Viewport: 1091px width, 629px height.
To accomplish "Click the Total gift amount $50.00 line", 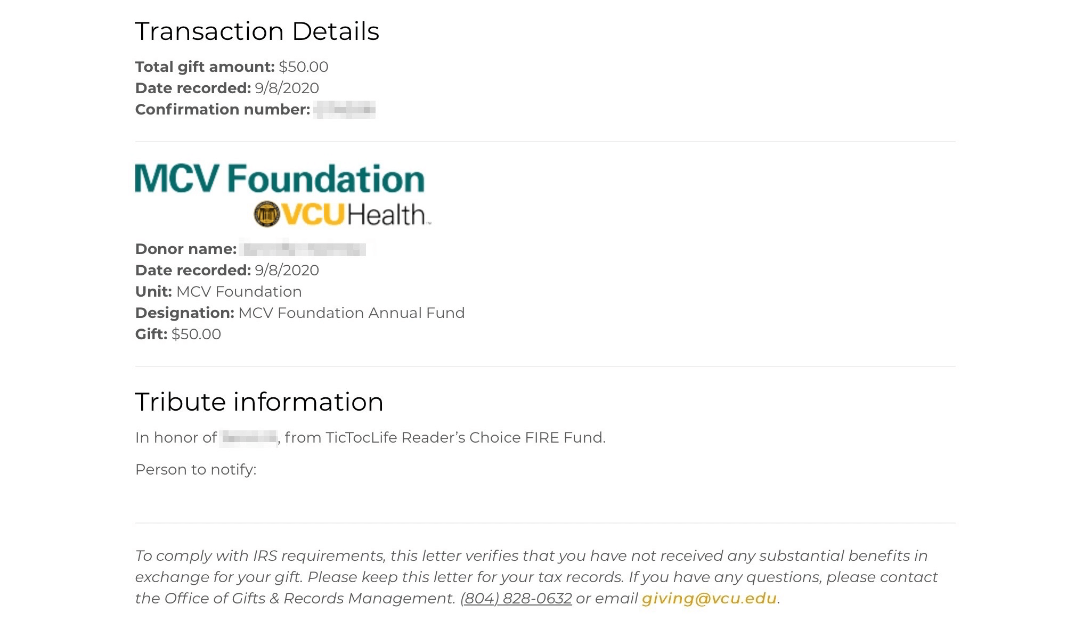I will click(232, 67).
